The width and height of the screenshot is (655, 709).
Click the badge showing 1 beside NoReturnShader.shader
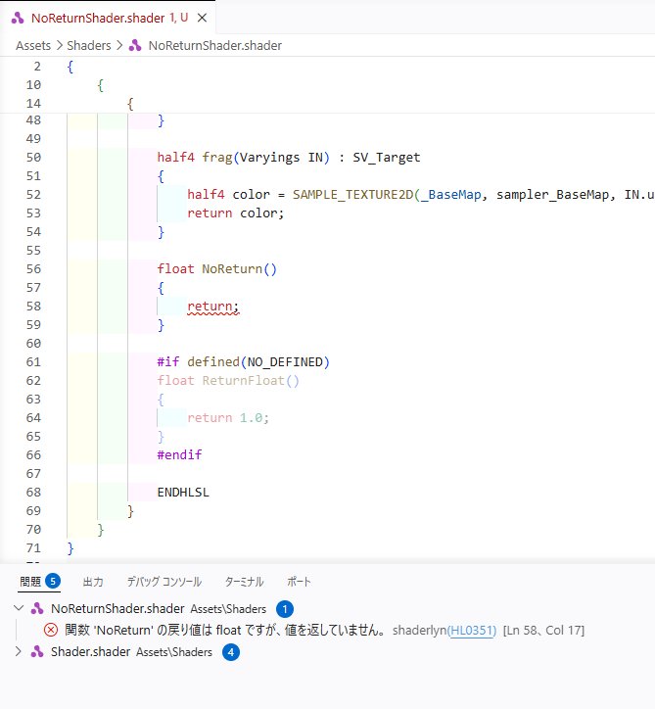coord(285,609)
